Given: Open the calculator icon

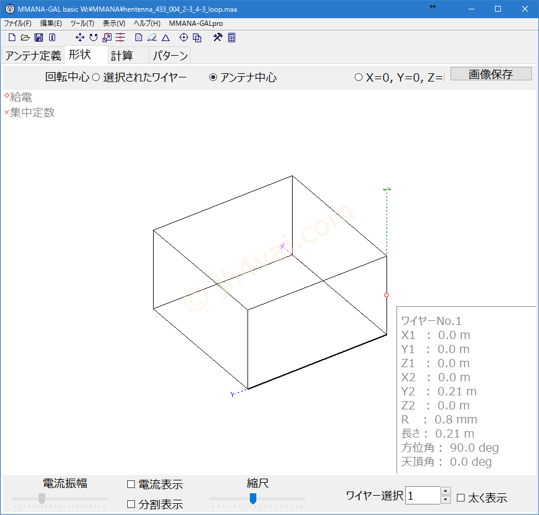Looking at the screenshot, I should [x=232, y=38].
